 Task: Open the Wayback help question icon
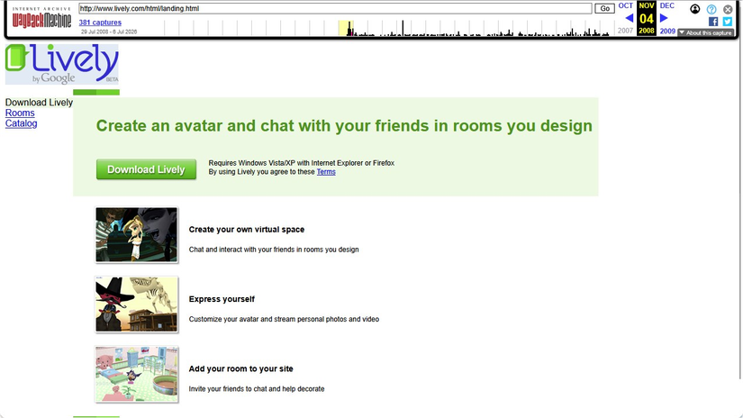pos(711,9)
